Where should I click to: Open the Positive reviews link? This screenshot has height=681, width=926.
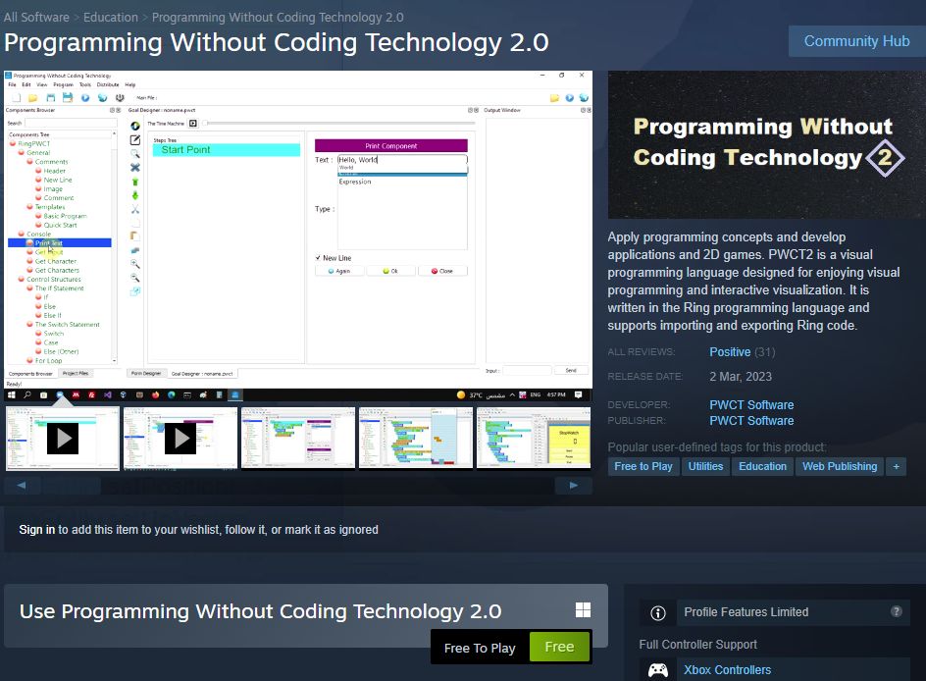point(730,352)
